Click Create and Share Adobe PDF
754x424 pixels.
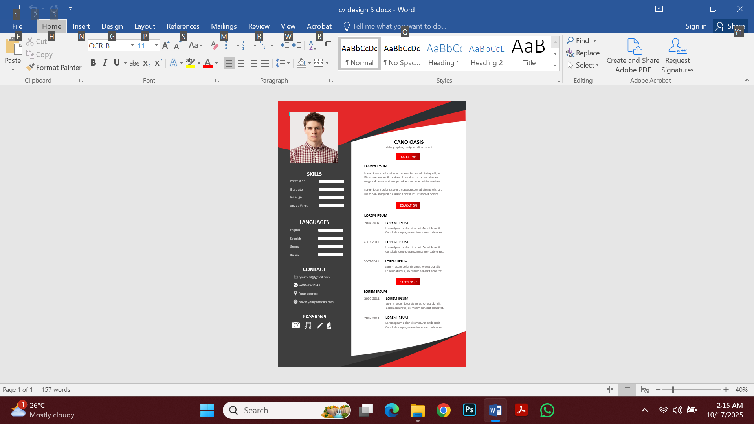tap(633, 55)
